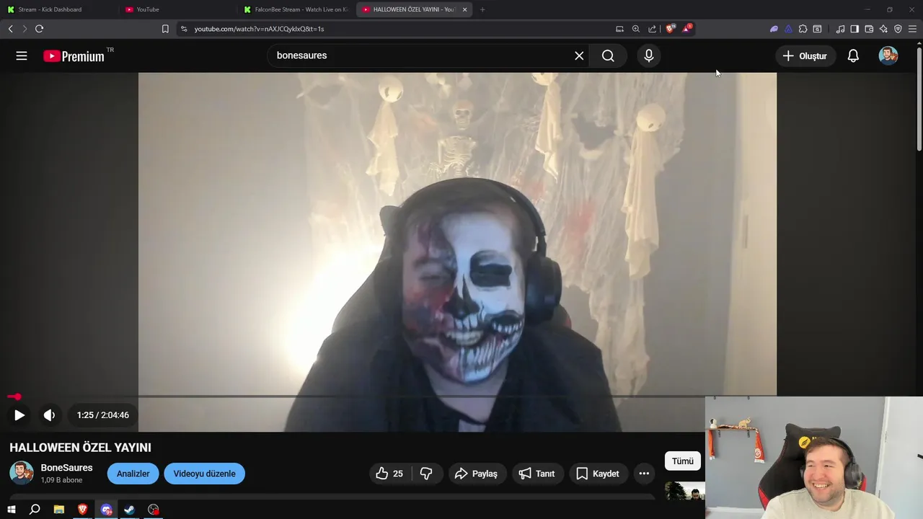
Task: Play the video
Action: click(x=19, y=415)
